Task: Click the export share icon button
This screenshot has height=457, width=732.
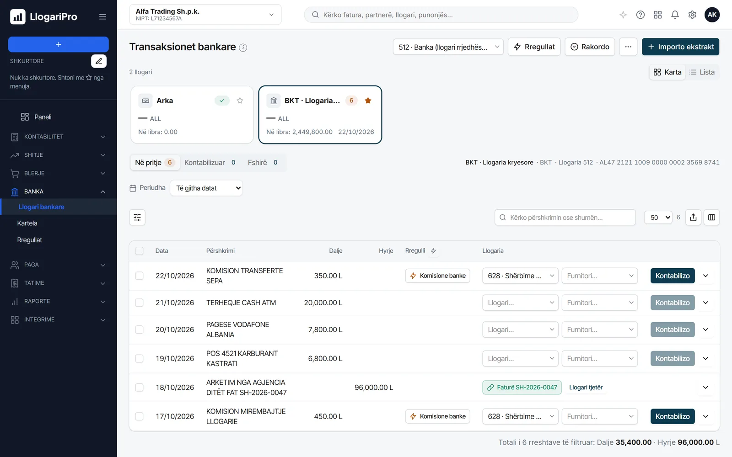Action: click(x=694, y=218)
